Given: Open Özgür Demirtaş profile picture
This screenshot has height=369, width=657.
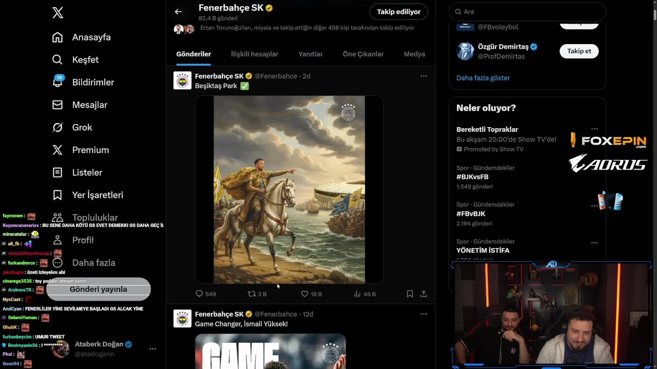Looking at the screenshot, I should pyautogui.click(x=465, y=51).
